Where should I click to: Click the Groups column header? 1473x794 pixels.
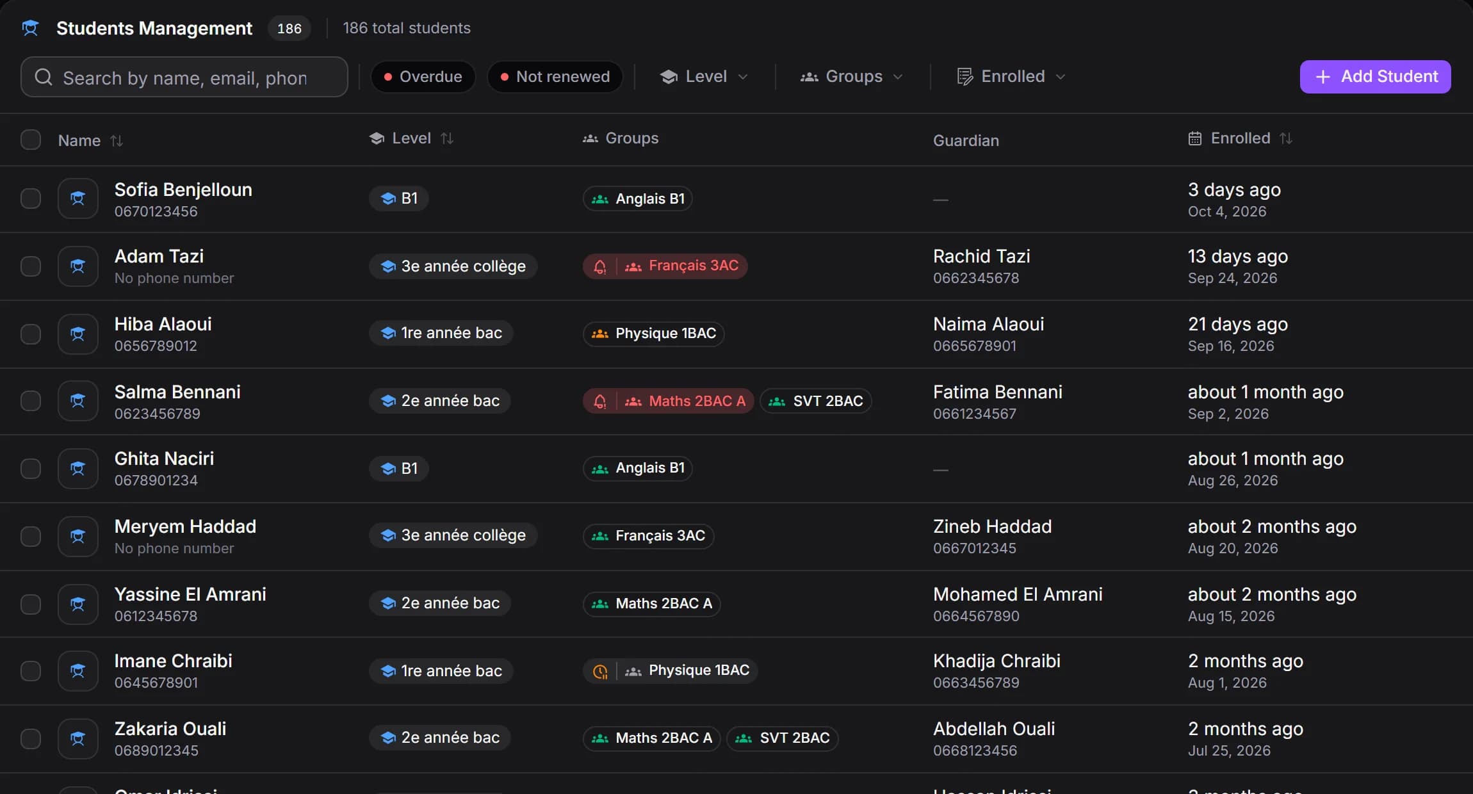click(621, 138)
